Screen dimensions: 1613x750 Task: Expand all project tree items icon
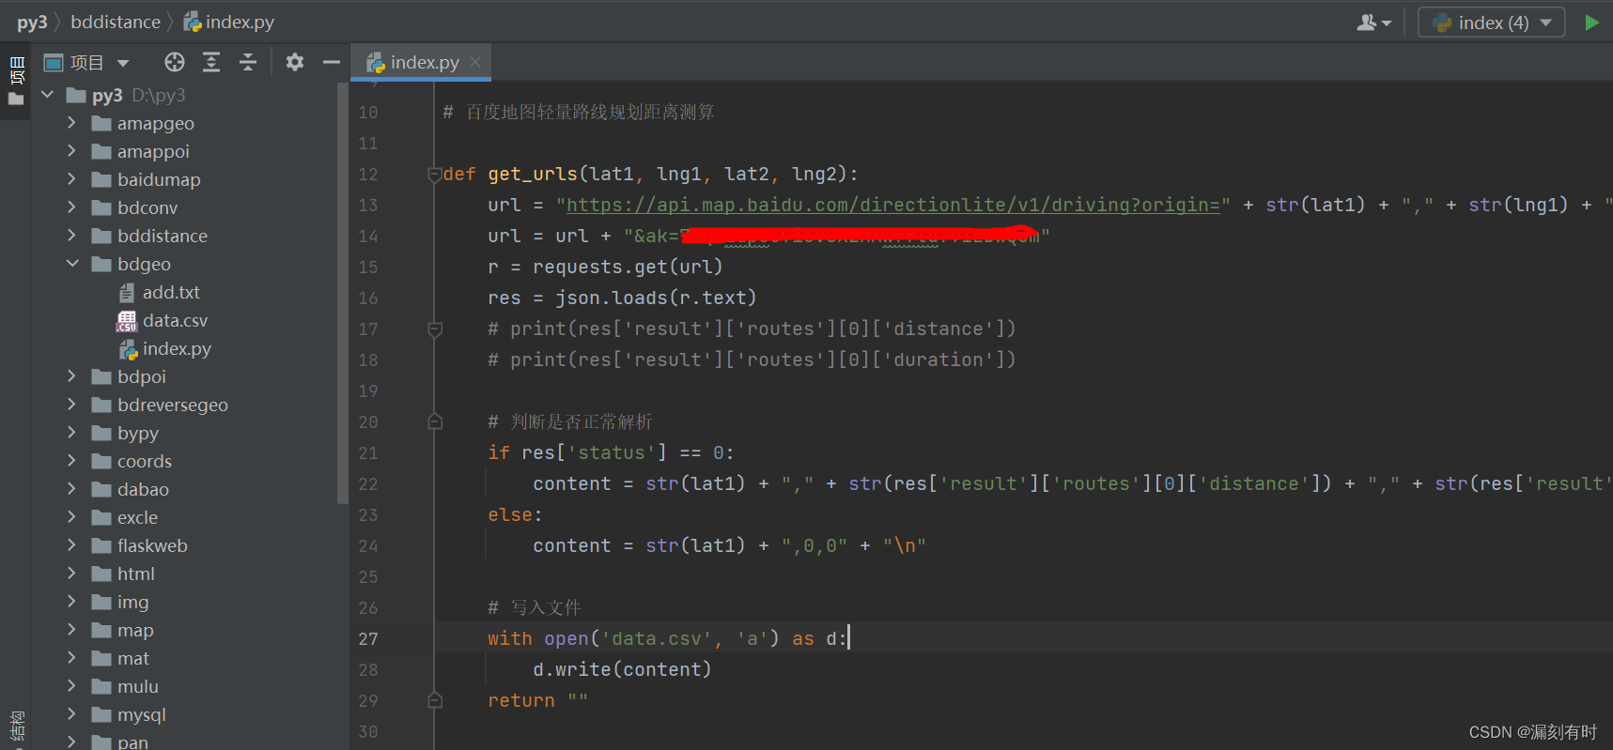pos(211,62)
